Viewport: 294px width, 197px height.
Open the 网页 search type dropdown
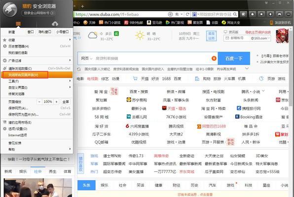click(87, 59)
